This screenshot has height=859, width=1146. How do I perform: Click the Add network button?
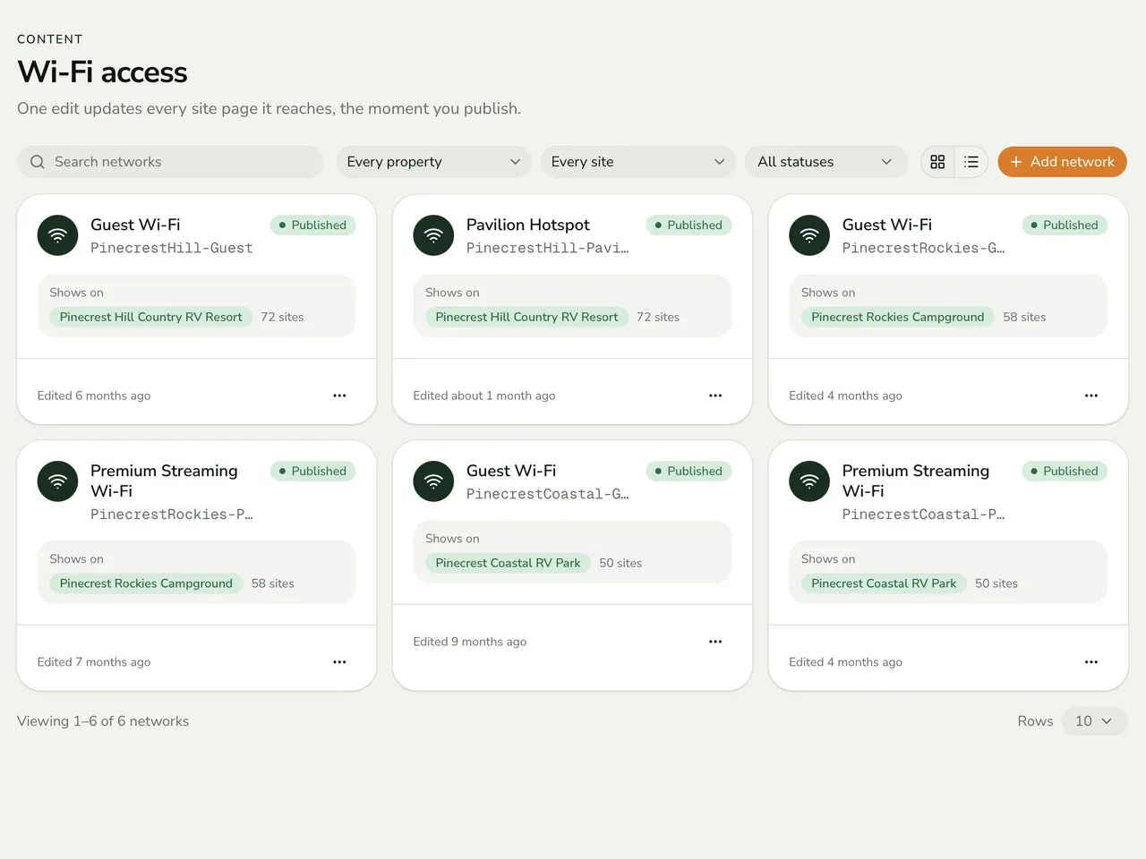[1062, 162]
